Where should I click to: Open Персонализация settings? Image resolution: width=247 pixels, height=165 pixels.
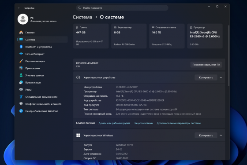(x=43, y=61)
